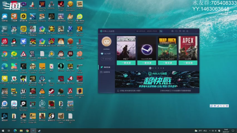Launch ATOM RPG desktop shortcut
Viewport: 237px width, 133px height.
61,92
